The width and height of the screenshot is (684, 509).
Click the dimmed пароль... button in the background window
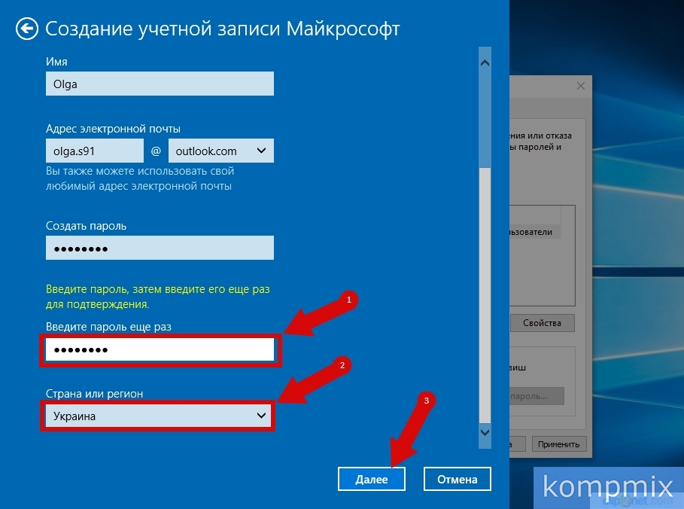pyautogui.click(x=537, y=396)
